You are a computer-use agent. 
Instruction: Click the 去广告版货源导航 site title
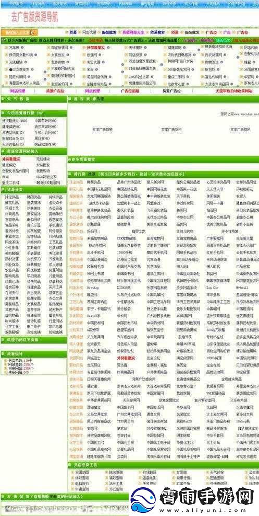point(34,16)
